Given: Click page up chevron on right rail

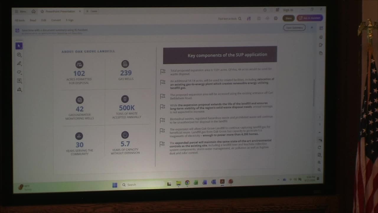Looking at the screenshot, I should pos(320,132).
